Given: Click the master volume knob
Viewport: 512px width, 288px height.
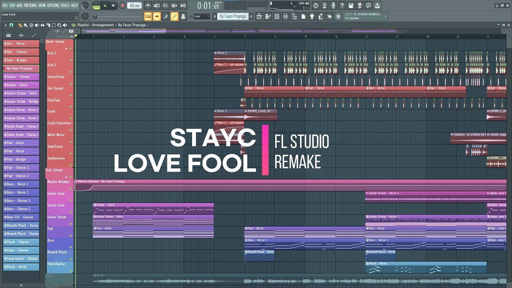Looking at the screenshot, I should [x=85, y=6].
